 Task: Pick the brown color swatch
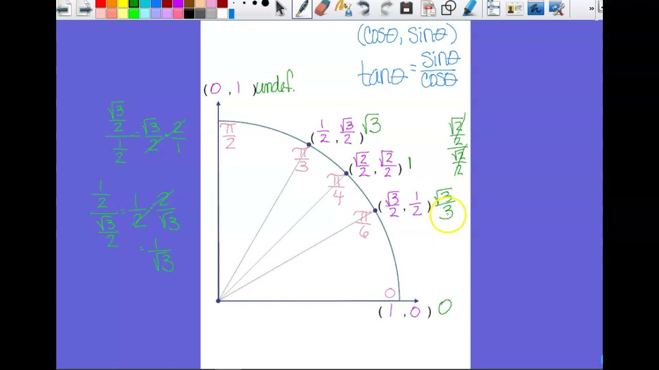[x=189, y=3]
